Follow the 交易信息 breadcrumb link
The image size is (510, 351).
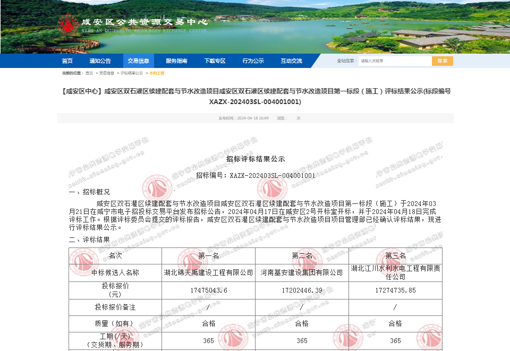[x=105, y=75]
